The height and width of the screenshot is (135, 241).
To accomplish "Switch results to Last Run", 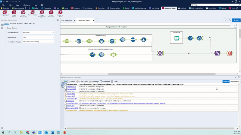I will 226,82.
